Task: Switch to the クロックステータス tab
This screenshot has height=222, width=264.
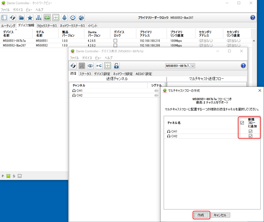Action: click(x=47, y=26)
